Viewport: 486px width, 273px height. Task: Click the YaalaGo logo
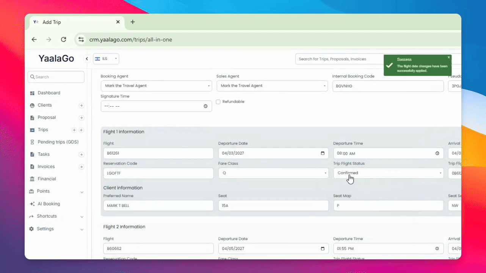point(56,59)
